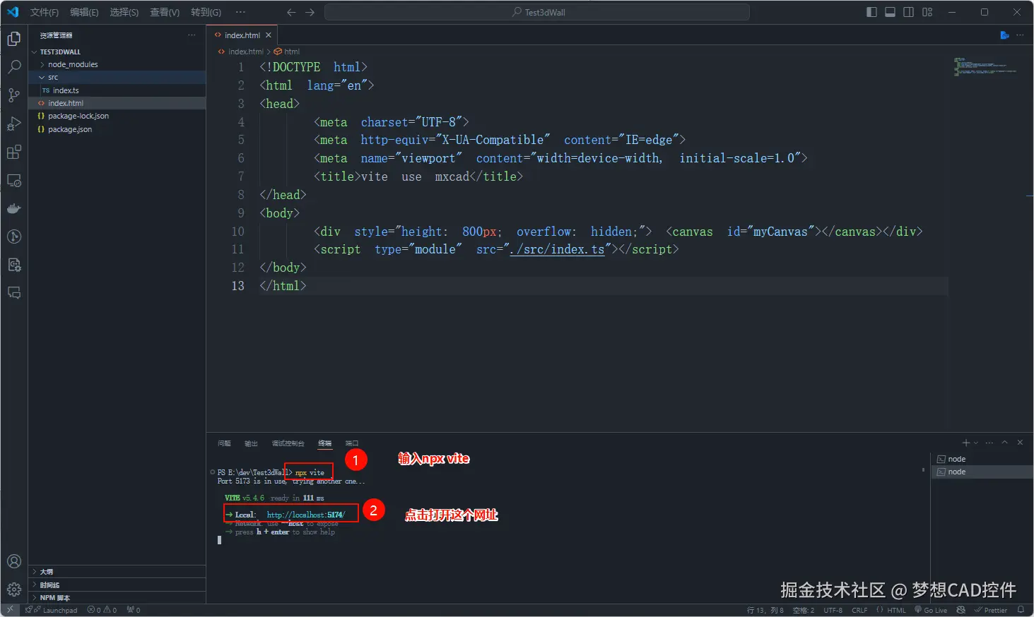Open the notifications bell in status bar

[1021, 610]
